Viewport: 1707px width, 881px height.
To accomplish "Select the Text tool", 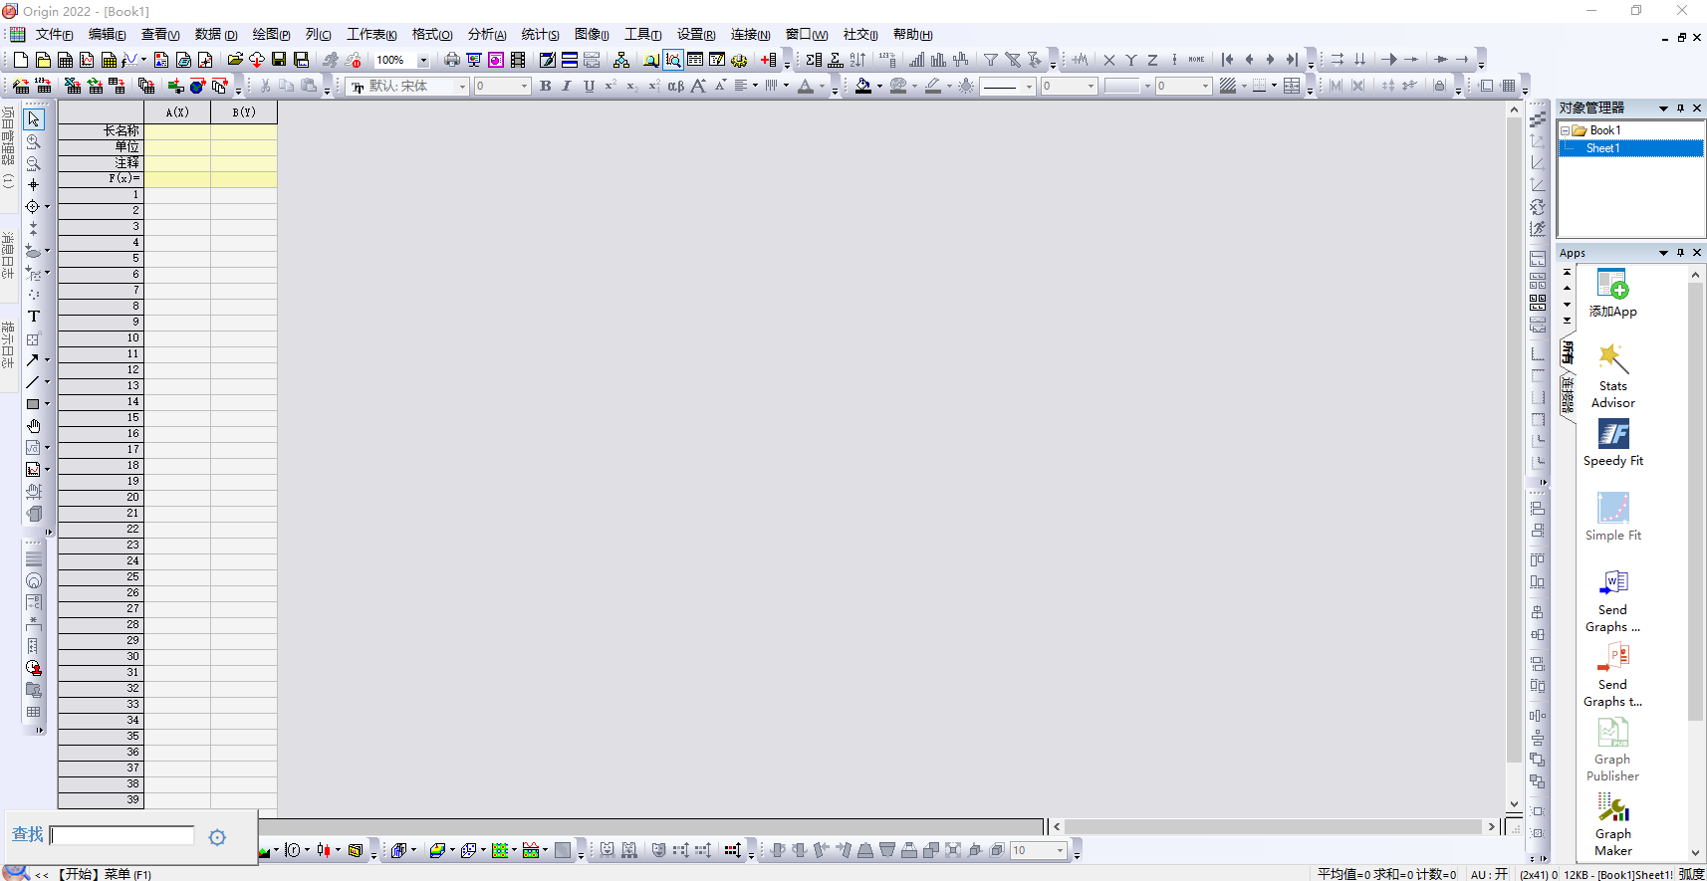I will click(x=33, y=317).
